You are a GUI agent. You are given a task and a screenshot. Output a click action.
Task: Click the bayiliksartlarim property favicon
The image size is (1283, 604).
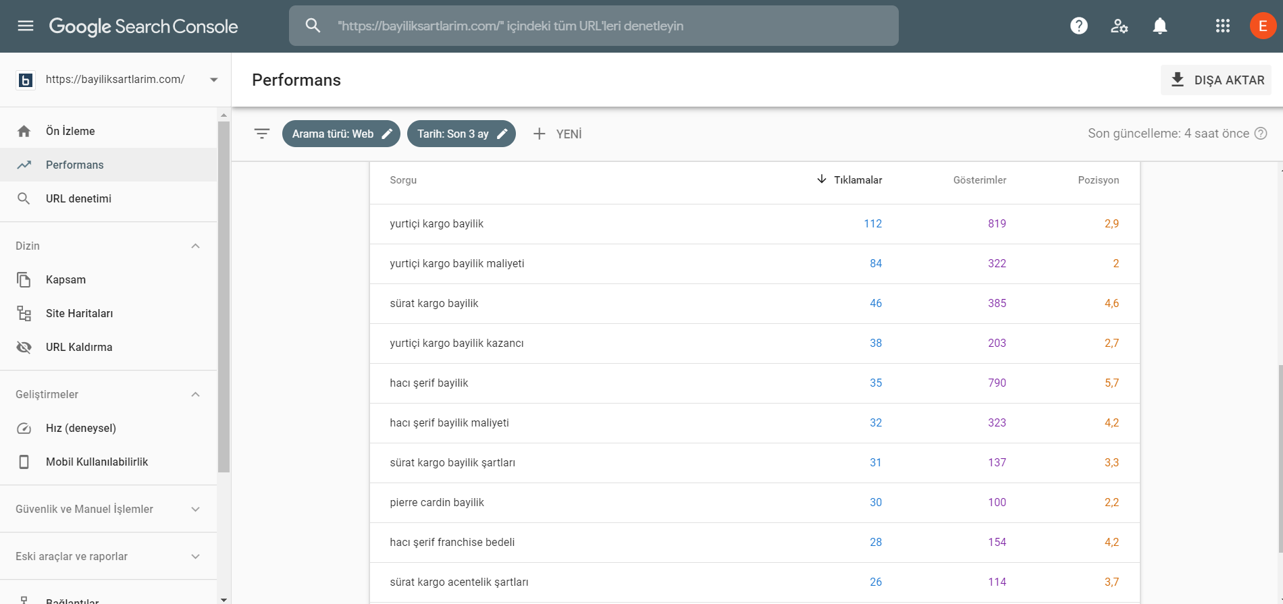pos(26,80)
